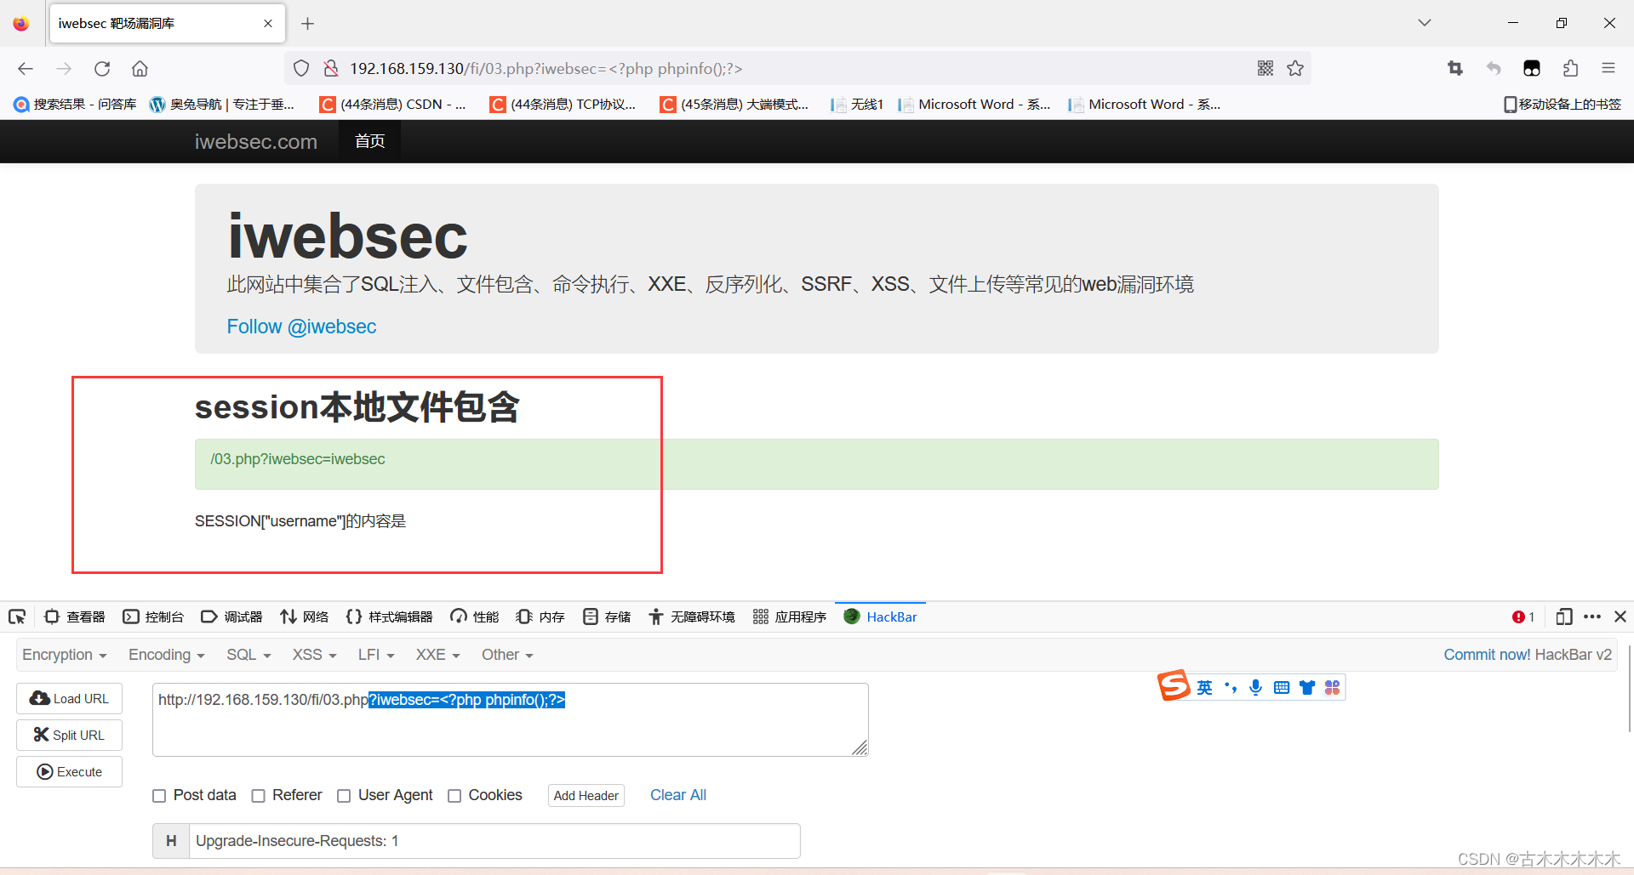Open Sogou skin shirt icon
Viewport: 1634px width, 875px height.
[x=1306, y=687]
